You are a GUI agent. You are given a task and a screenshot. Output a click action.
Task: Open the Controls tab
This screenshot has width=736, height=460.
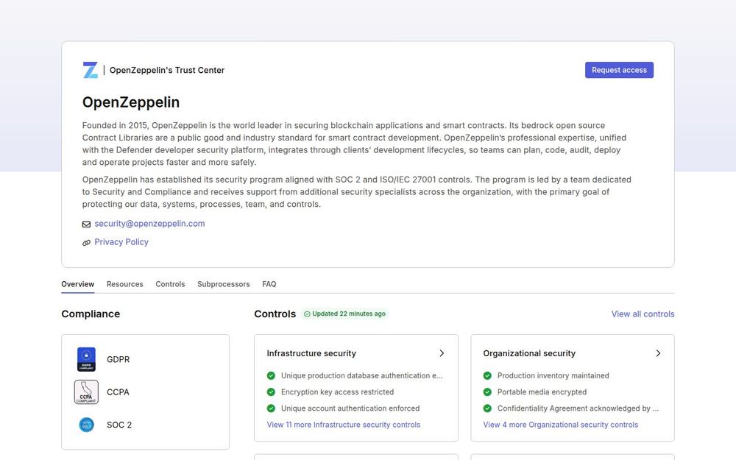click(x=170, y=284)
